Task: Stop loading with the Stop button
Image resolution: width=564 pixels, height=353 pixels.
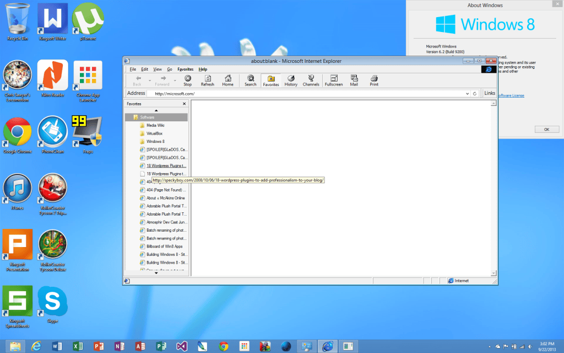Action: (x=187, y=81)
